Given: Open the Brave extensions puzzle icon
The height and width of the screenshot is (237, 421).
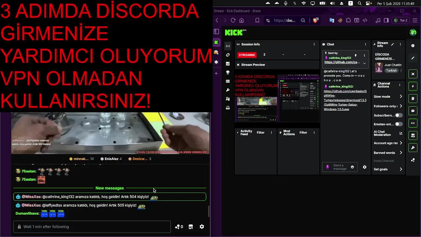Looking at the screenshot, I should click(348, 20).
